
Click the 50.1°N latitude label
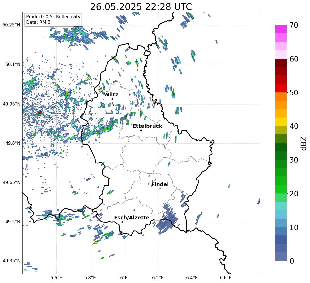pos(13,64)
